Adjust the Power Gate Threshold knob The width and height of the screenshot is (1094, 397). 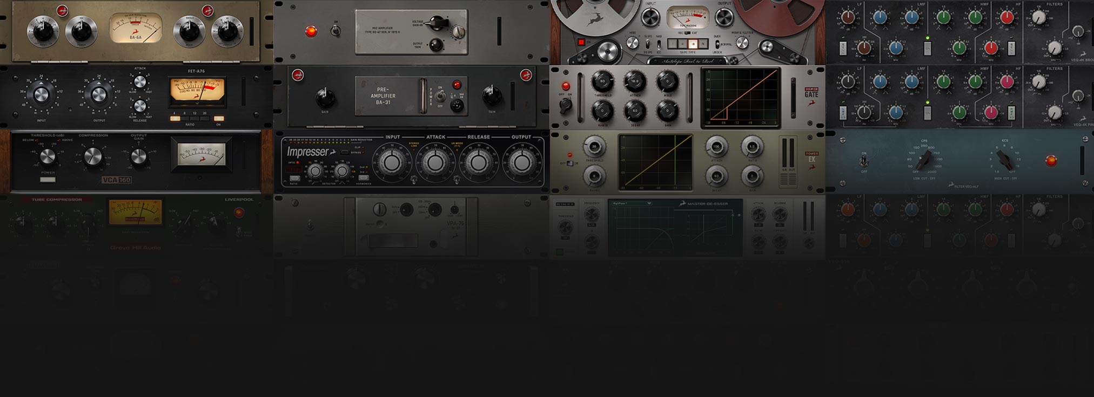(602, 81)
